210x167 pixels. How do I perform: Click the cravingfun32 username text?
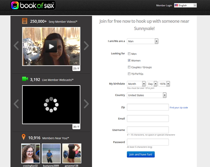point(30,166)
